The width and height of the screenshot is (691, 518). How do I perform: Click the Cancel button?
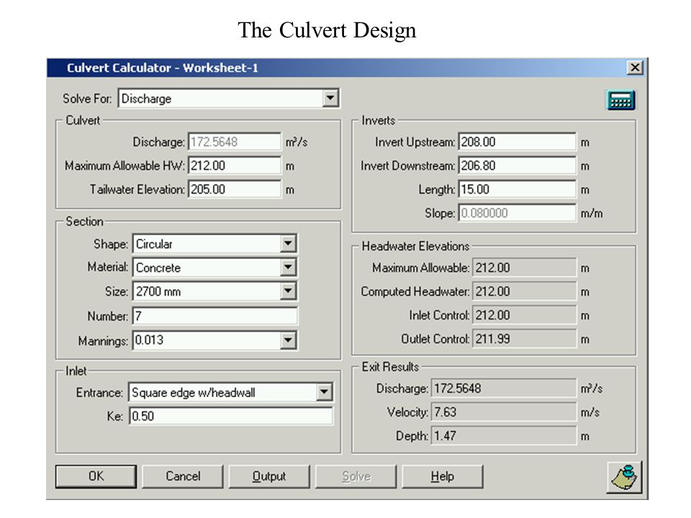coord(183,476)
